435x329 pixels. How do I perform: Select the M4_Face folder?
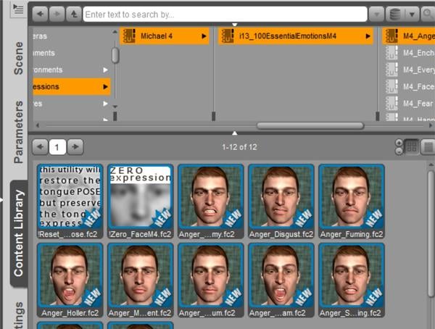[x=409, y=86]
